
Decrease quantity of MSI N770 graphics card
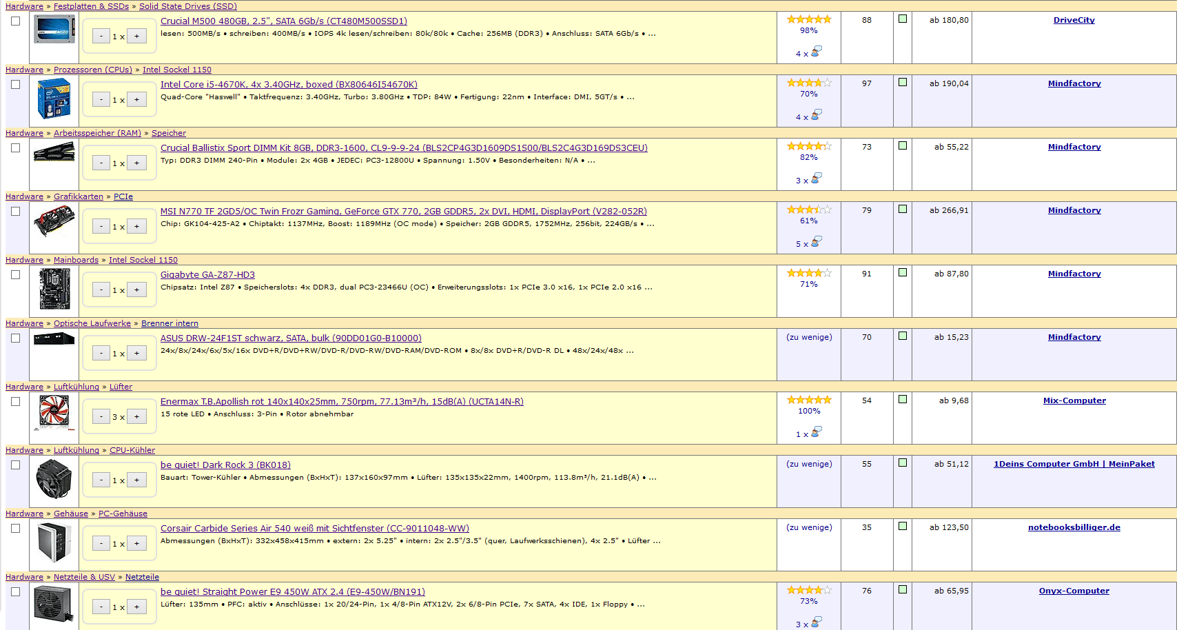click(101, 227)
